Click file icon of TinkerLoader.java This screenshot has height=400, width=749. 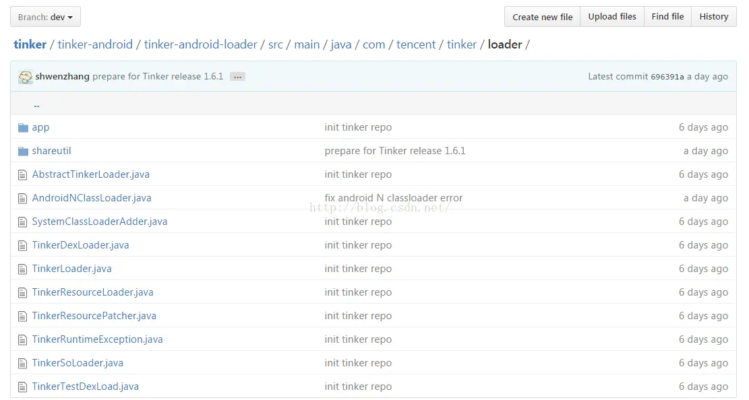[22, 269]
